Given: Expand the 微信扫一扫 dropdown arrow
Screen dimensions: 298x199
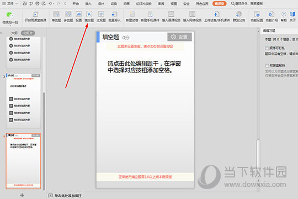Looking at the screenshot, I should (10, 25).
